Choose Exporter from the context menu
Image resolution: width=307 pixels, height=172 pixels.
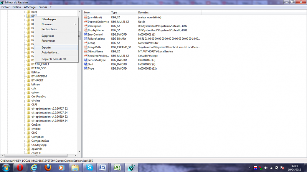(46, 47)
